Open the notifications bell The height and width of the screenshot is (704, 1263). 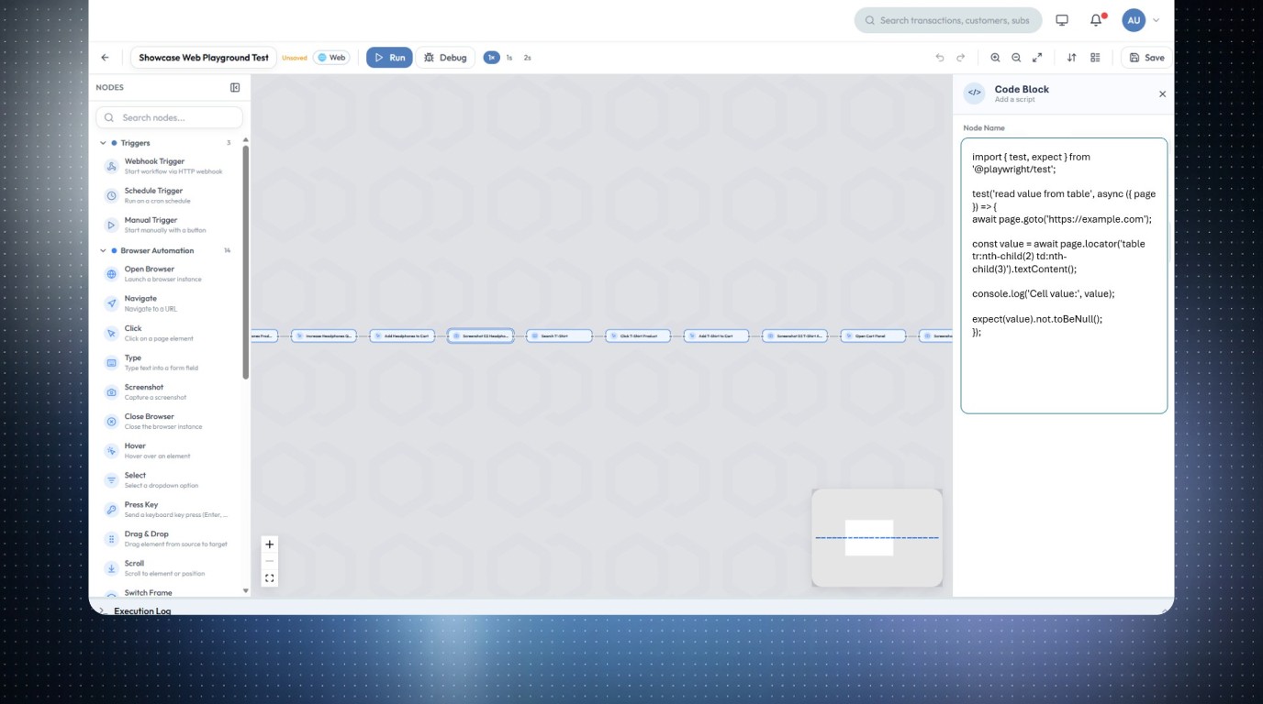tap(1096, 20)
